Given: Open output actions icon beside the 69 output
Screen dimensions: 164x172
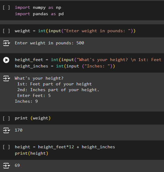Looking at the screenshot, I should point(6,166).
